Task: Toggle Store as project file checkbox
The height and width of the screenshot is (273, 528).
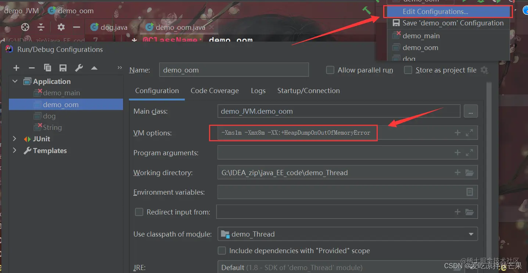Action: pos(408,70)
